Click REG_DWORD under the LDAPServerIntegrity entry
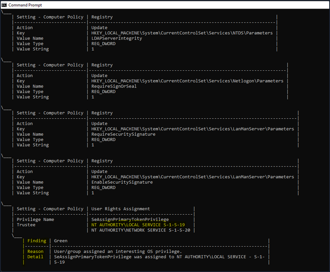Screen dimensions: 330x272 coord(103,44)
